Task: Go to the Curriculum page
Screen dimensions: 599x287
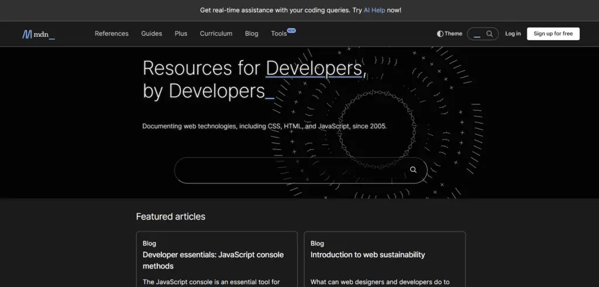Action: point(216,33)
